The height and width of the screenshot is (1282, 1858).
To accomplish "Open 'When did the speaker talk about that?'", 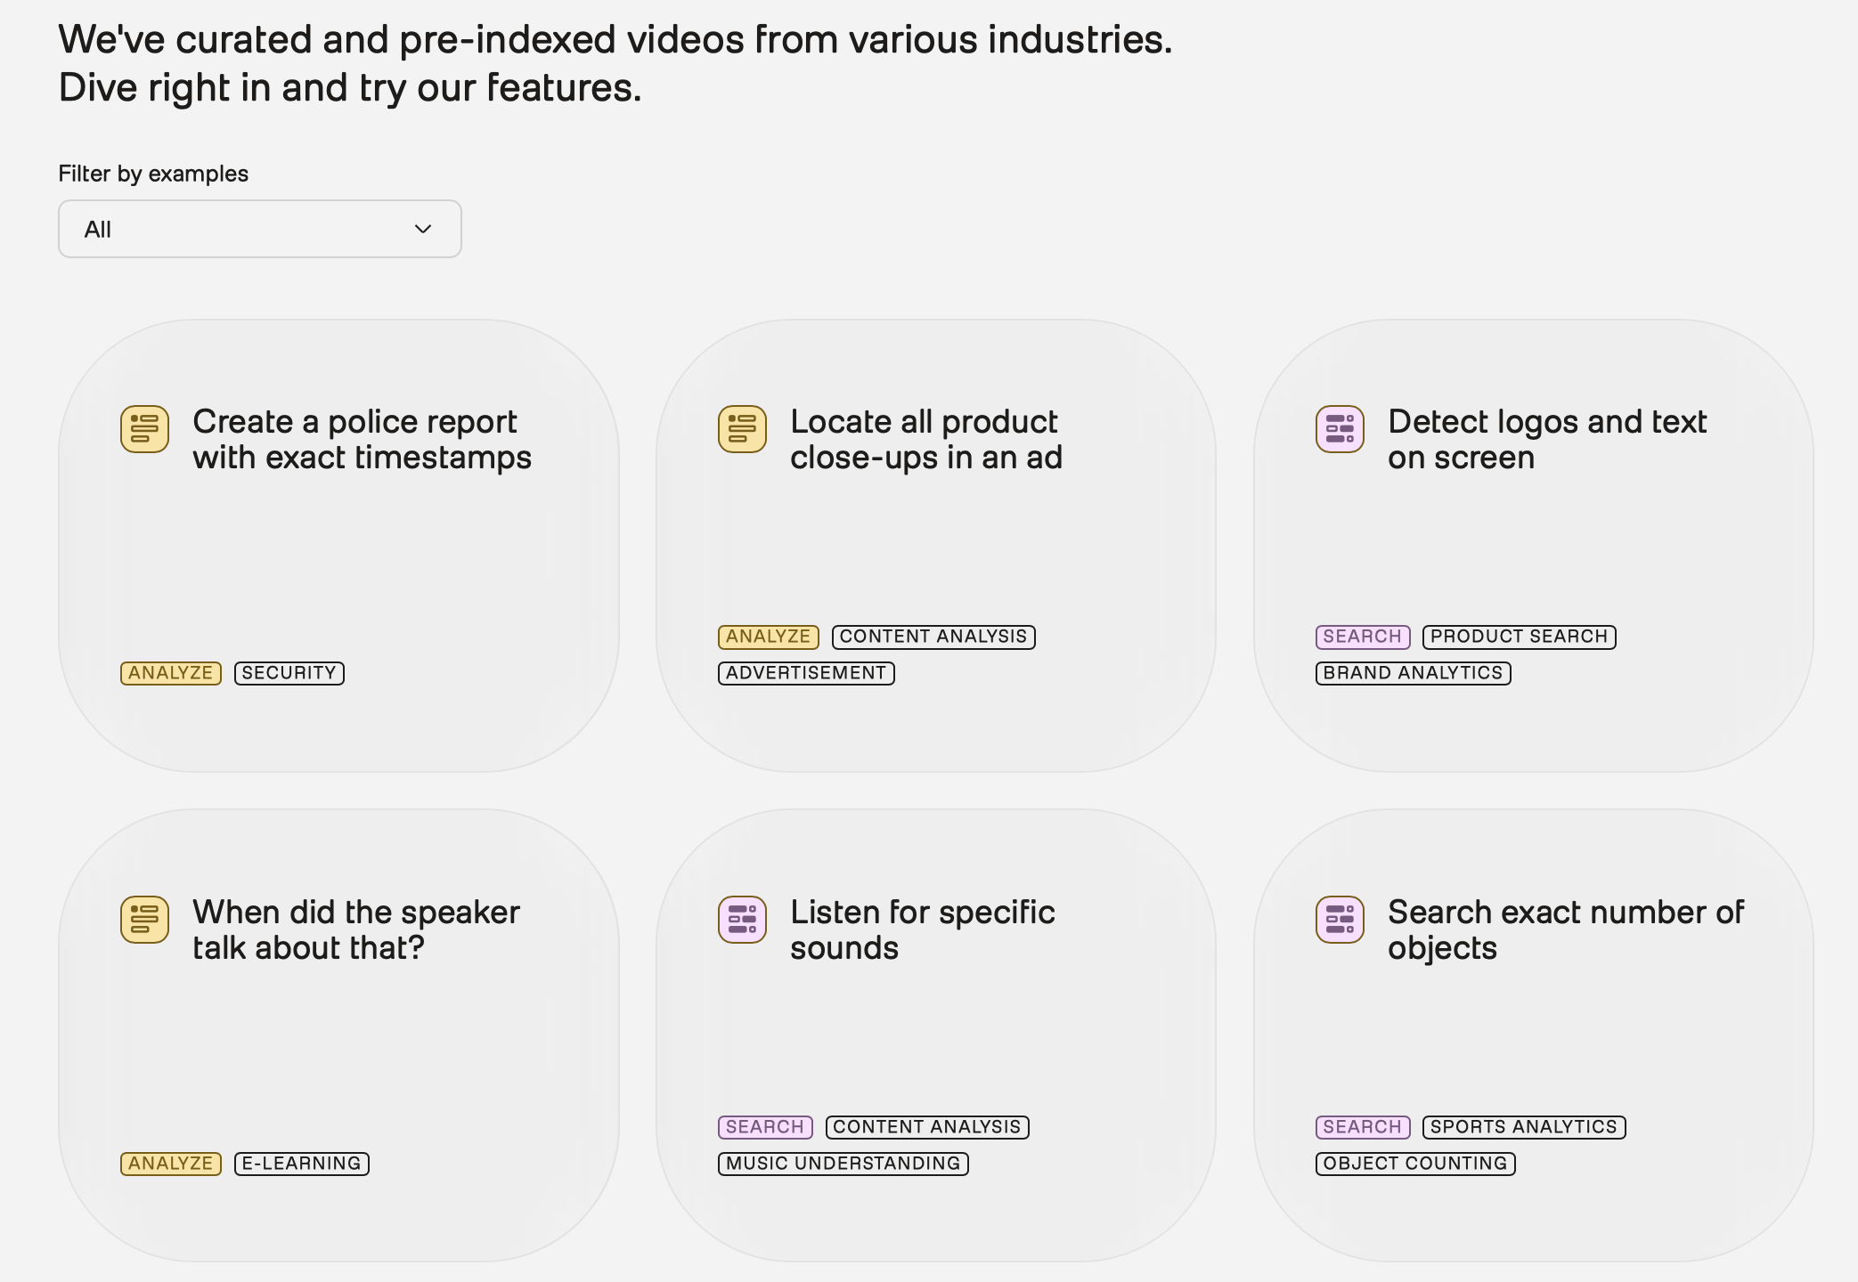I will tap(355, 929).
